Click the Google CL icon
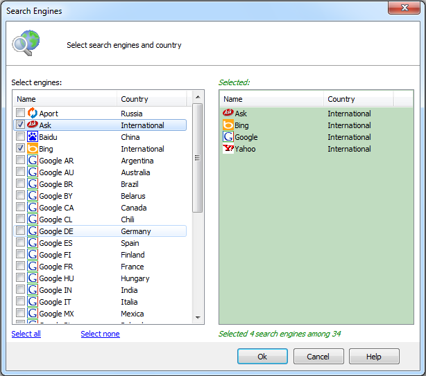 tap(33, 220)
